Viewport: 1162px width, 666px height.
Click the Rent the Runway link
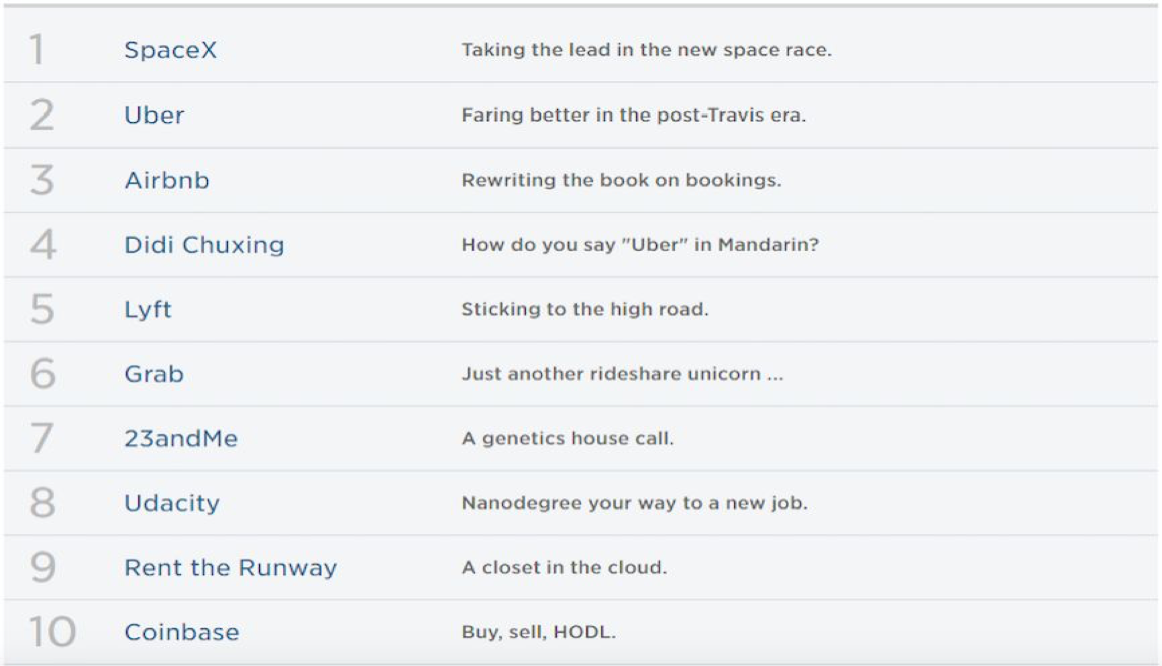click(x=231, y=568)
